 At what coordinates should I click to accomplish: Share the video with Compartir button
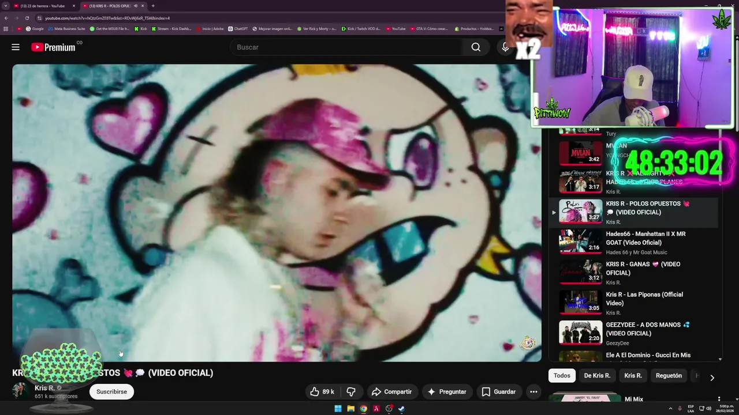point(391,392)
